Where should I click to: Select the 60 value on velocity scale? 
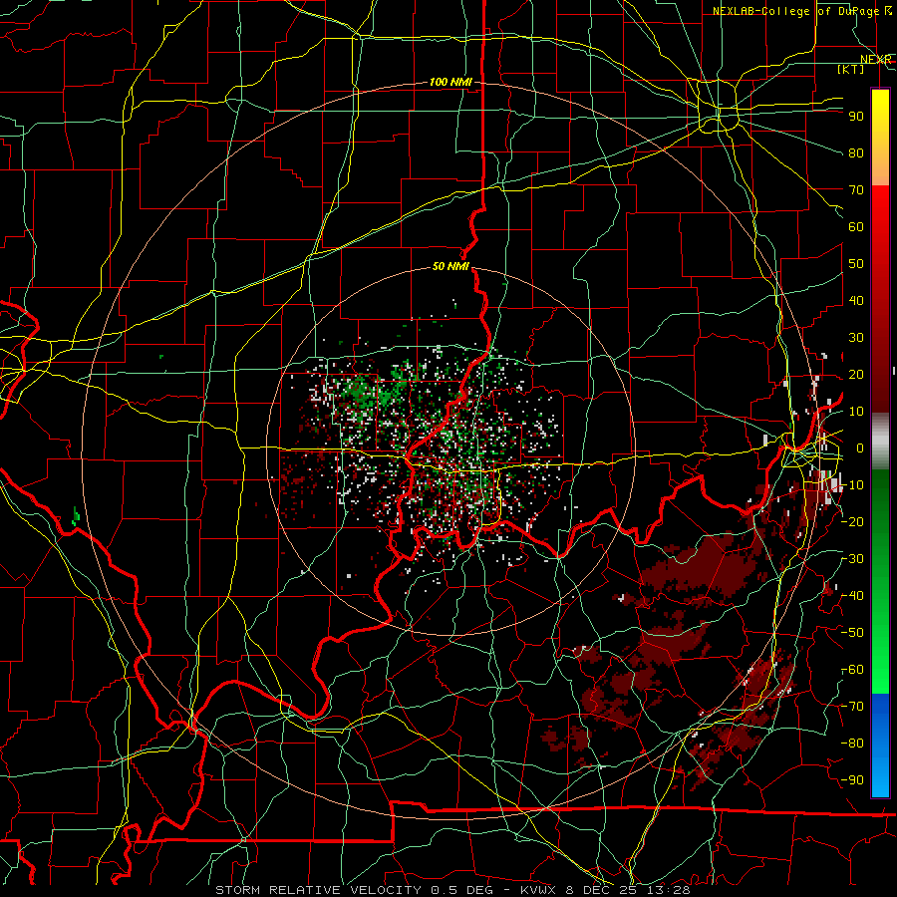(x=856, y=227)
